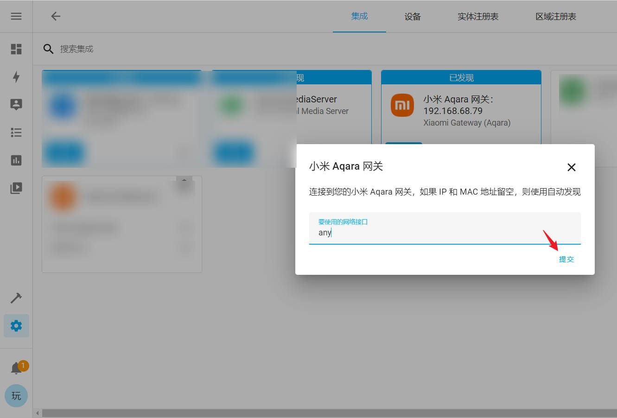
Task: Open the Energy lightning bolt icon
Action: (16, 76)
